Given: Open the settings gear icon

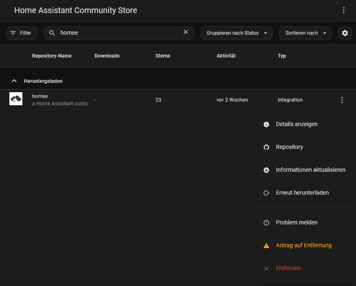Looking at the screenshot, I should coord(345,33).
